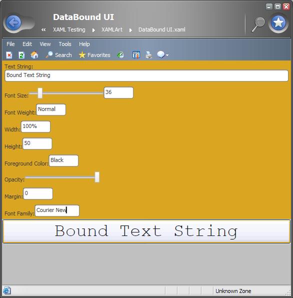Click the green refresh page icon
Image resolution: width=293 pixels, height=298 pixels.
[x=21, y=55]
